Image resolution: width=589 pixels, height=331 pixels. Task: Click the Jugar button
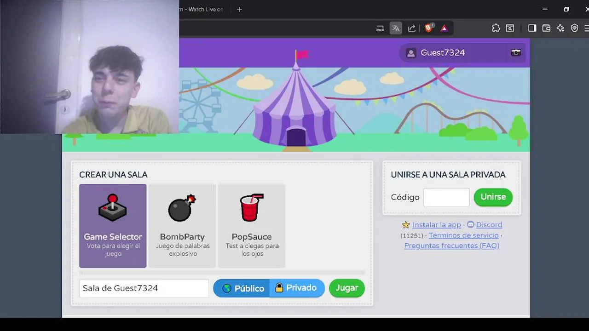(x=347, y=288)
